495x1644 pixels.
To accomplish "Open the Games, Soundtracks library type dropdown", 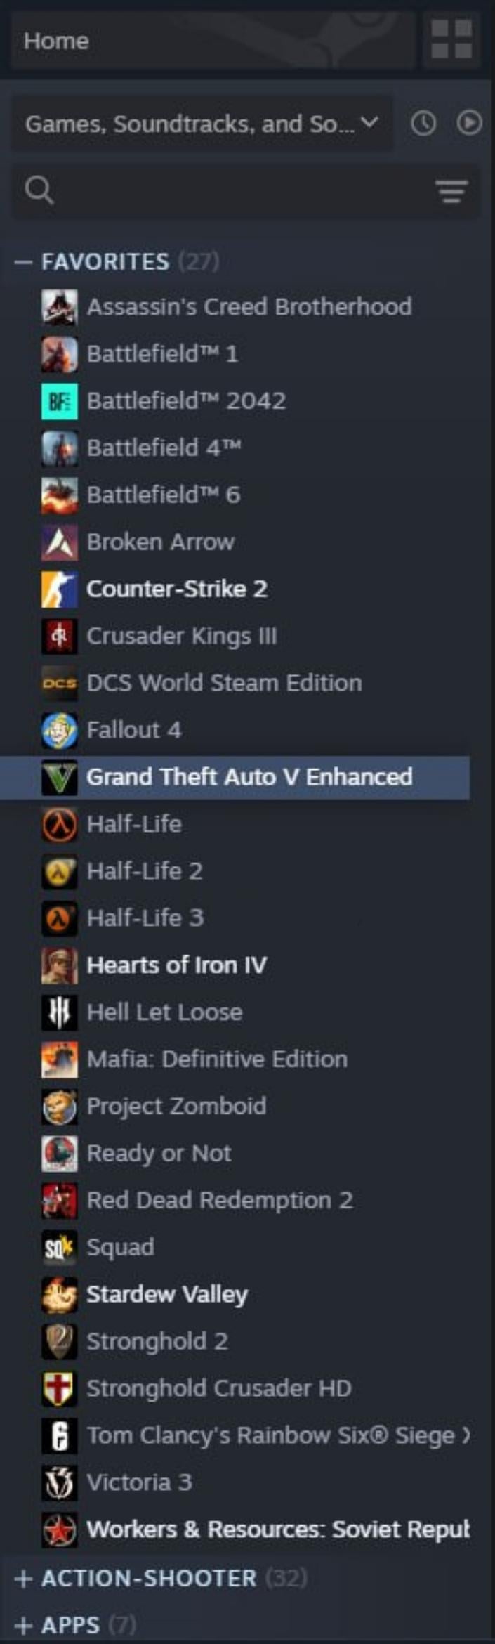I will [202, 124].
